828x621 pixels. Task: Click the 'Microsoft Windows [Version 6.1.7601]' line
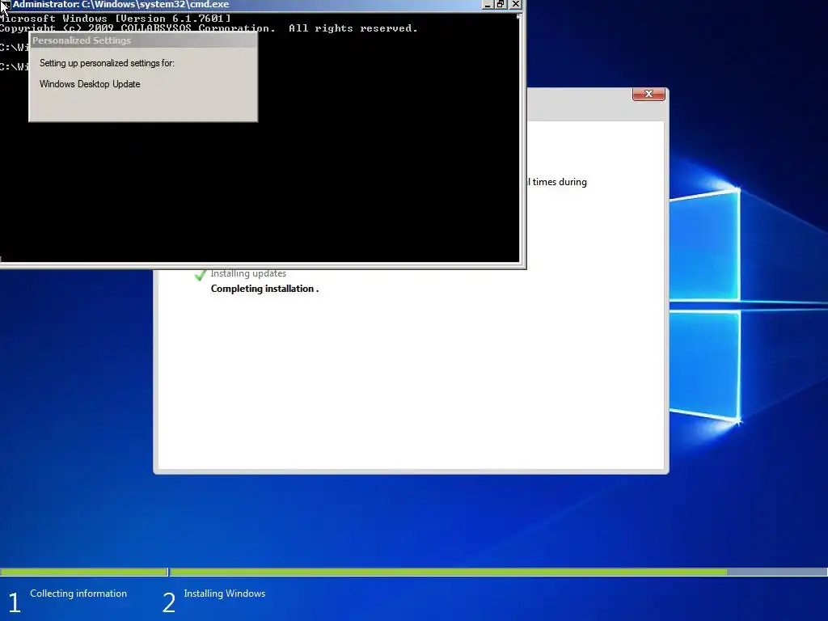tap(115, 19)
